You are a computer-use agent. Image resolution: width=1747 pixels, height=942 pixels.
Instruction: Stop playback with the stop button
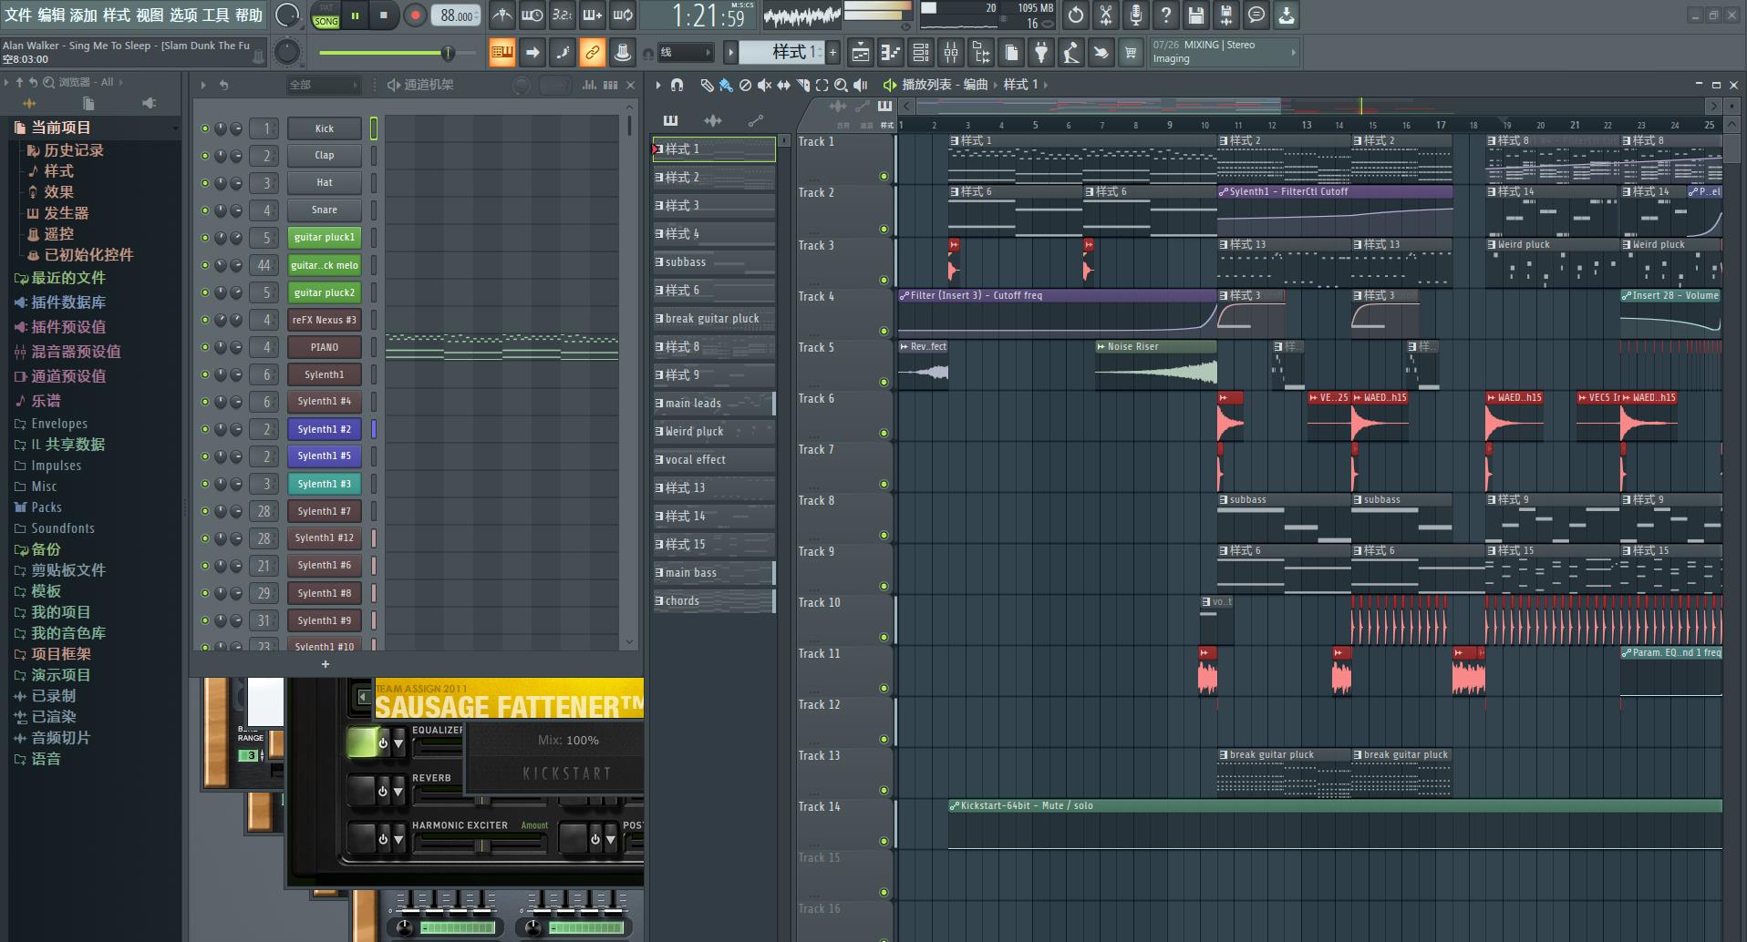click(x=384, y=15)
